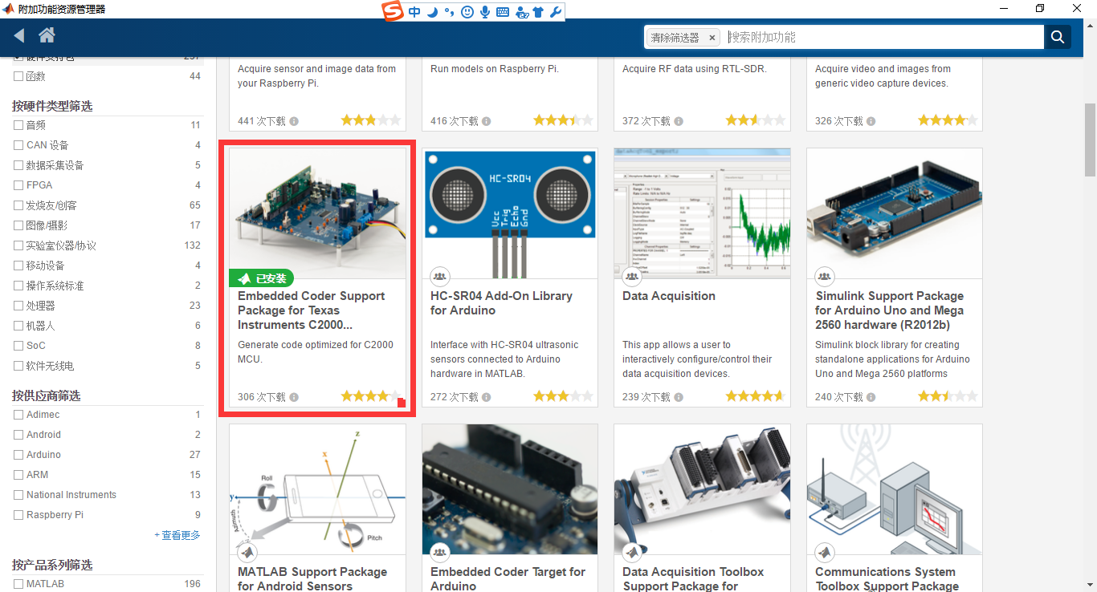Open Embedded Coder Target for Arduino
Image resolution: width=1097 pixels, height=592 pixels.
[508, 578]
